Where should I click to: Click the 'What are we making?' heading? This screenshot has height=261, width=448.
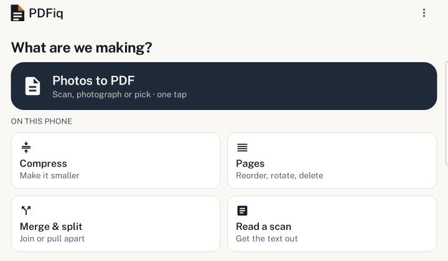pyautogui.click(x=82, y=48)
